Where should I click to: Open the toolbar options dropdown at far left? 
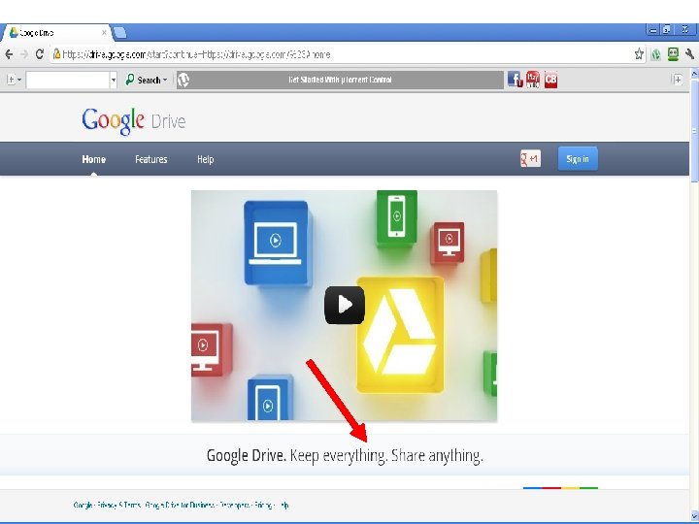point(15,80)
